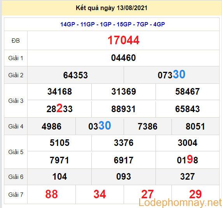Viewport: 222px width, 208px height.
Task: Select the number 7971
Action: click(59, 160)
